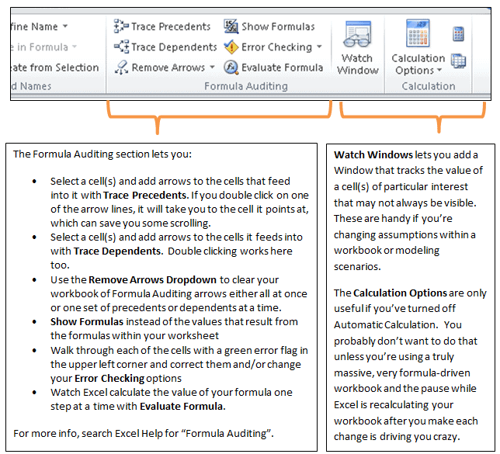Click the Trace Dependents icon

point(121,47)
